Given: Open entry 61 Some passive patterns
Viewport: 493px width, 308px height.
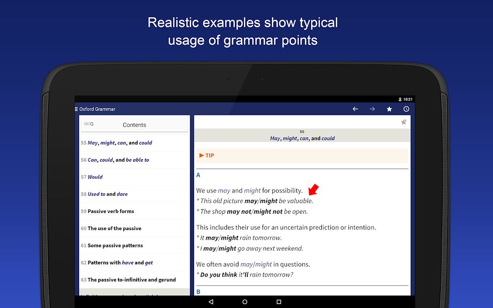Looking at the screenshot, I should click(134, 246).
